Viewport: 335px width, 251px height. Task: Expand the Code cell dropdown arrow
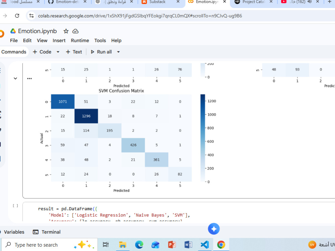point(58,52)
